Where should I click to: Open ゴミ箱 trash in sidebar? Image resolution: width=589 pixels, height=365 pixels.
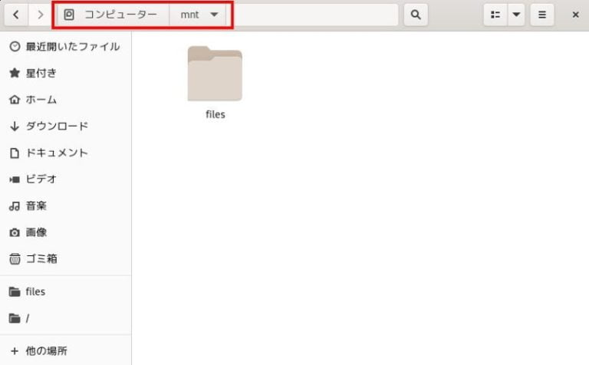click(41, 258)
